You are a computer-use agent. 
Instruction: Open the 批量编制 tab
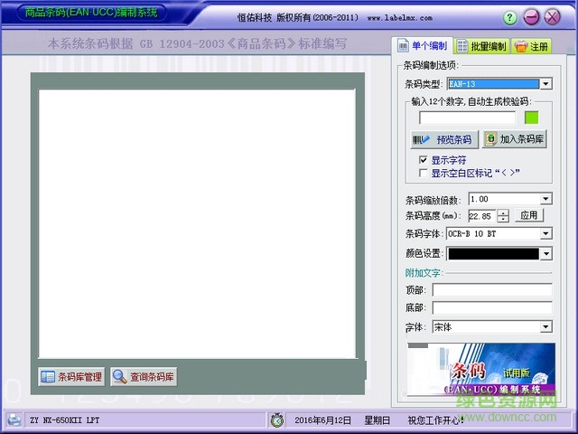[481, 46]
